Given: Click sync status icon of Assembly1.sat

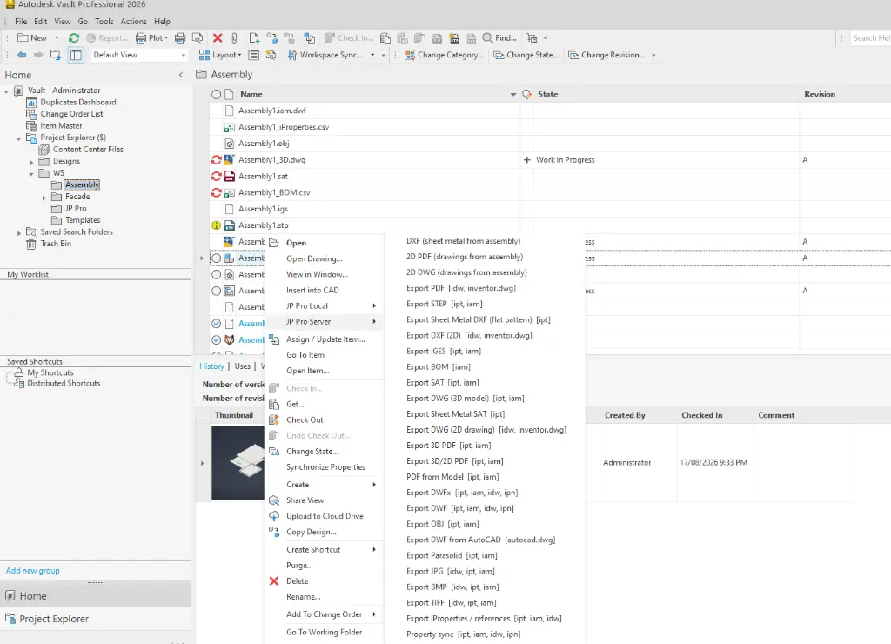Looking at the screenshot, I should pos(217,176).
